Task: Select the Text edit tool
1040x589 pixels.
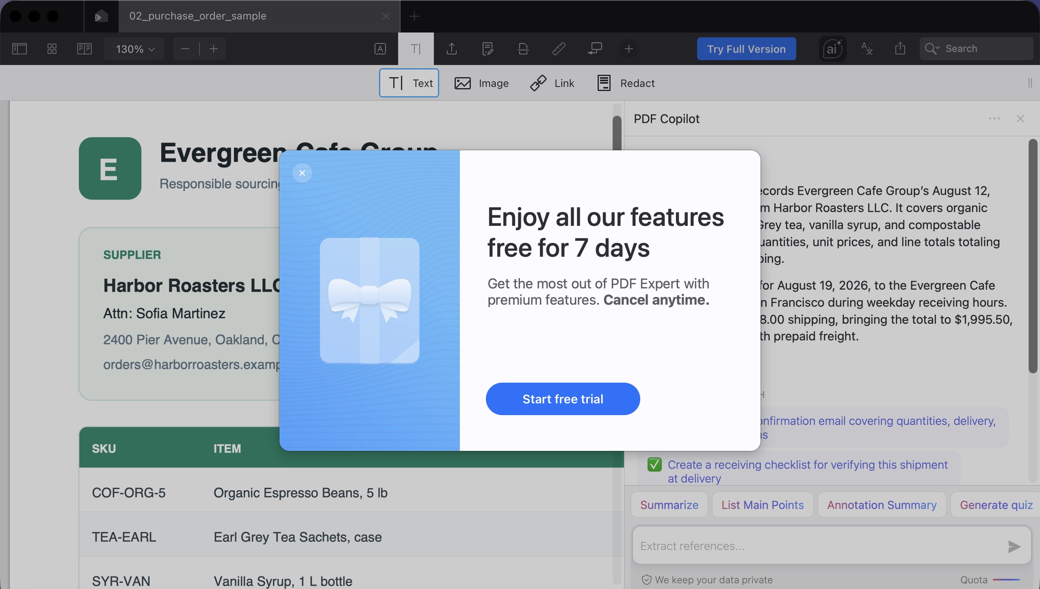Action: coord(409,83)
